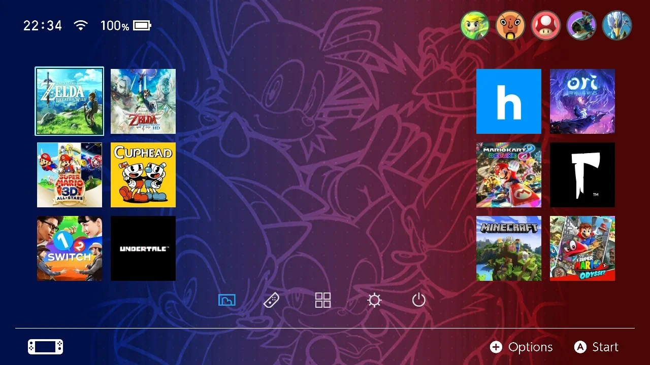Click the 100% battery percentage text
650x365 pixels.
[x=115, y=25]
